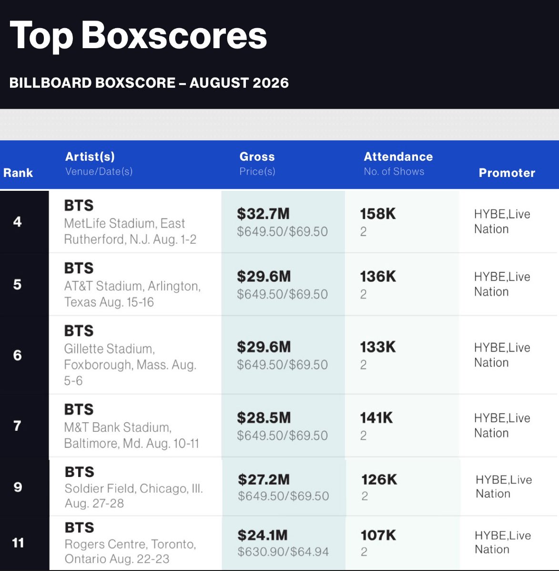Click the 126K attendance value
This screenshot has height=571, width=559.
[x=379, y=479]
